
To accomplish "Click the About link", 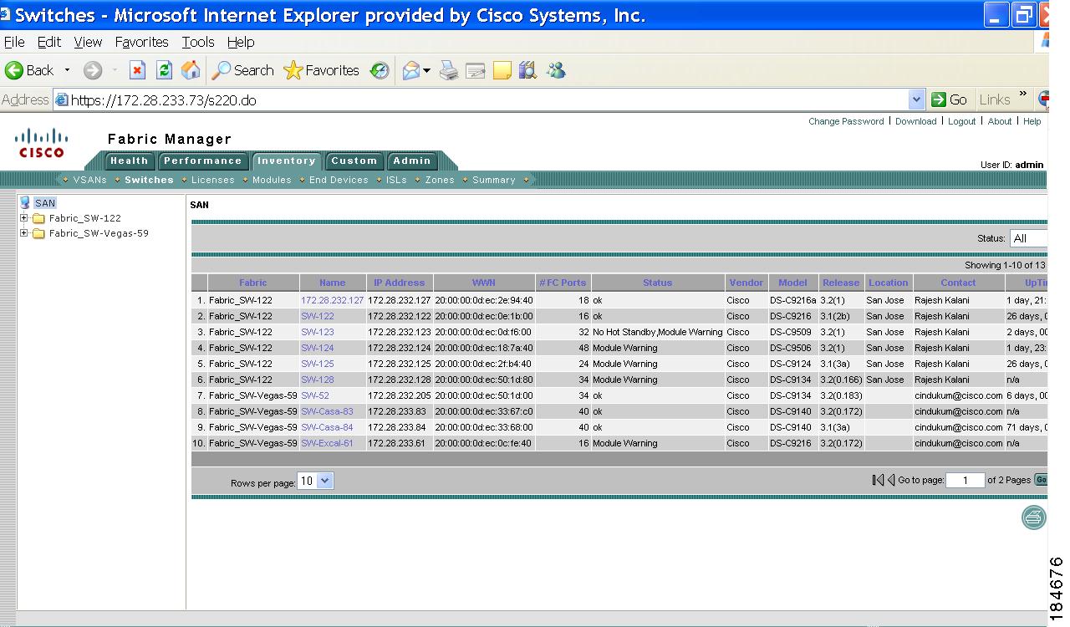I will point(1000,121).
